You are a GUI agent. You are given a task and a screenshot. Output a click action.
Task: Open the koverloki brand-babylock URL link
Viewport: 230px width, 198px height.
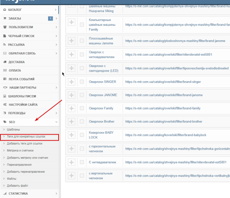(x=166, y=135)
